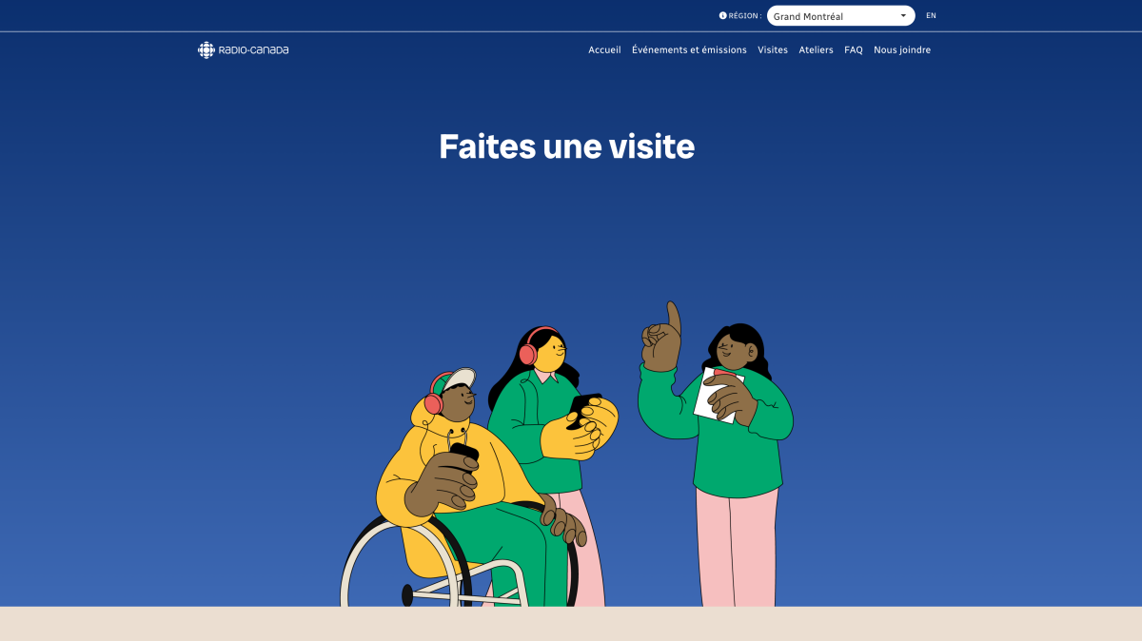Click the caret arrow in region selector

[902, 16]
